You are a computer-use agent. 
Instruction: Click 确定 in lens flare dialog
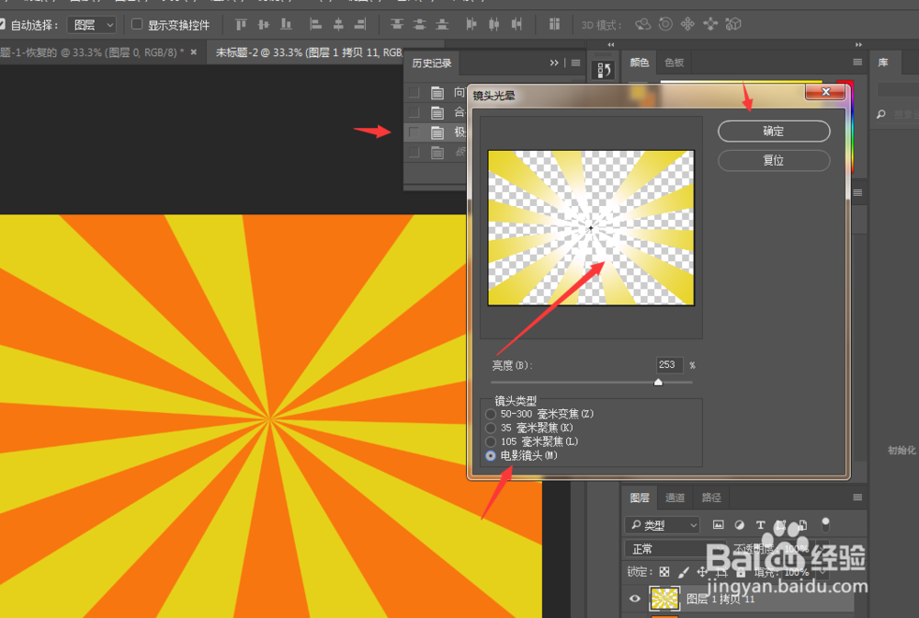click(774, 131)
